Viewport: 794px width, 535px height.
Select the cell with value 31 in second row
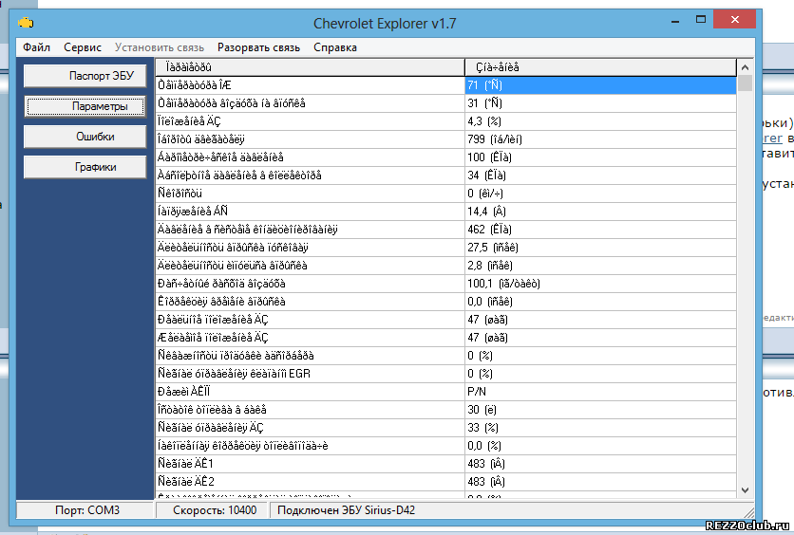600,103
